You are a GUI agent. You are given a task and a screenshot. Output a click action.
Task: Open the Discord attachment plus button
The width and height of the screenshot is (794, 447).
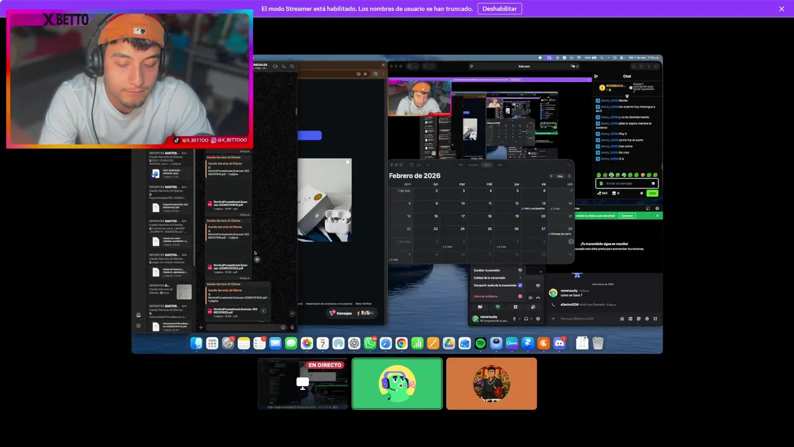[x=553, y=318]
